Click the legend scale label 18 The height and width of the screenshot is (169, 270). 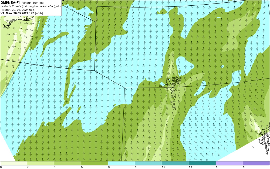pos(245,167)
